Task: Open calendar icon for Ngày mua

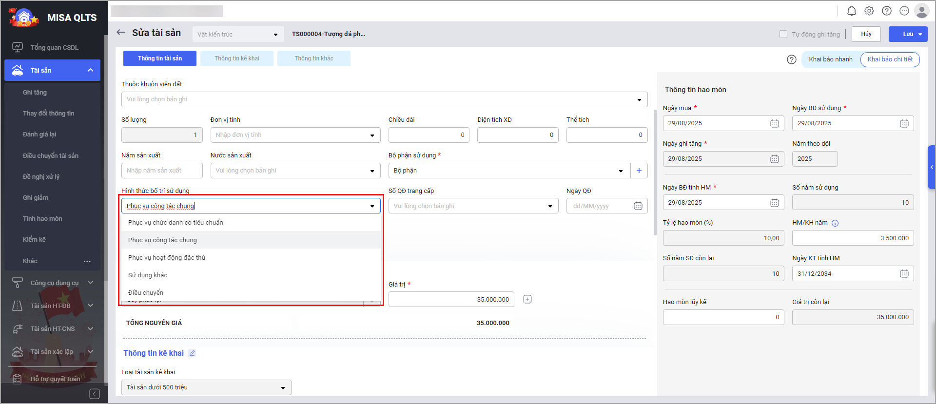Action: click(774, 123)
